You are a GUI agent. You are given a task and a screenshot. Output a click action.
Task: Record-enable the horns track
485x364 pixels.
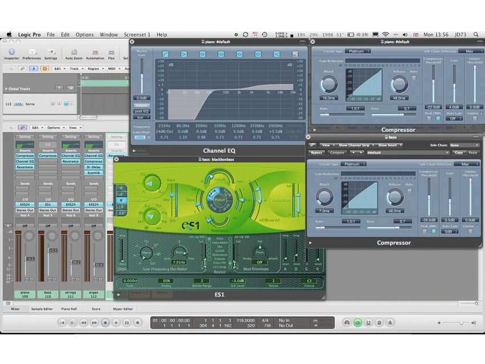tap(59, 104)
